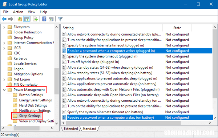The height and width of the screenshot is (138, 218).
Task: Collapse the Power Management tree node
Action: coord(4,90)
